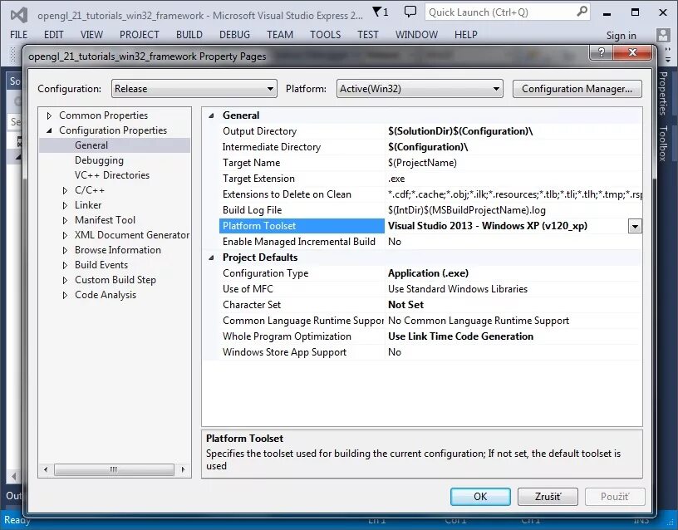
Task: Expand the Linker tree node
Action: (65, 205)
